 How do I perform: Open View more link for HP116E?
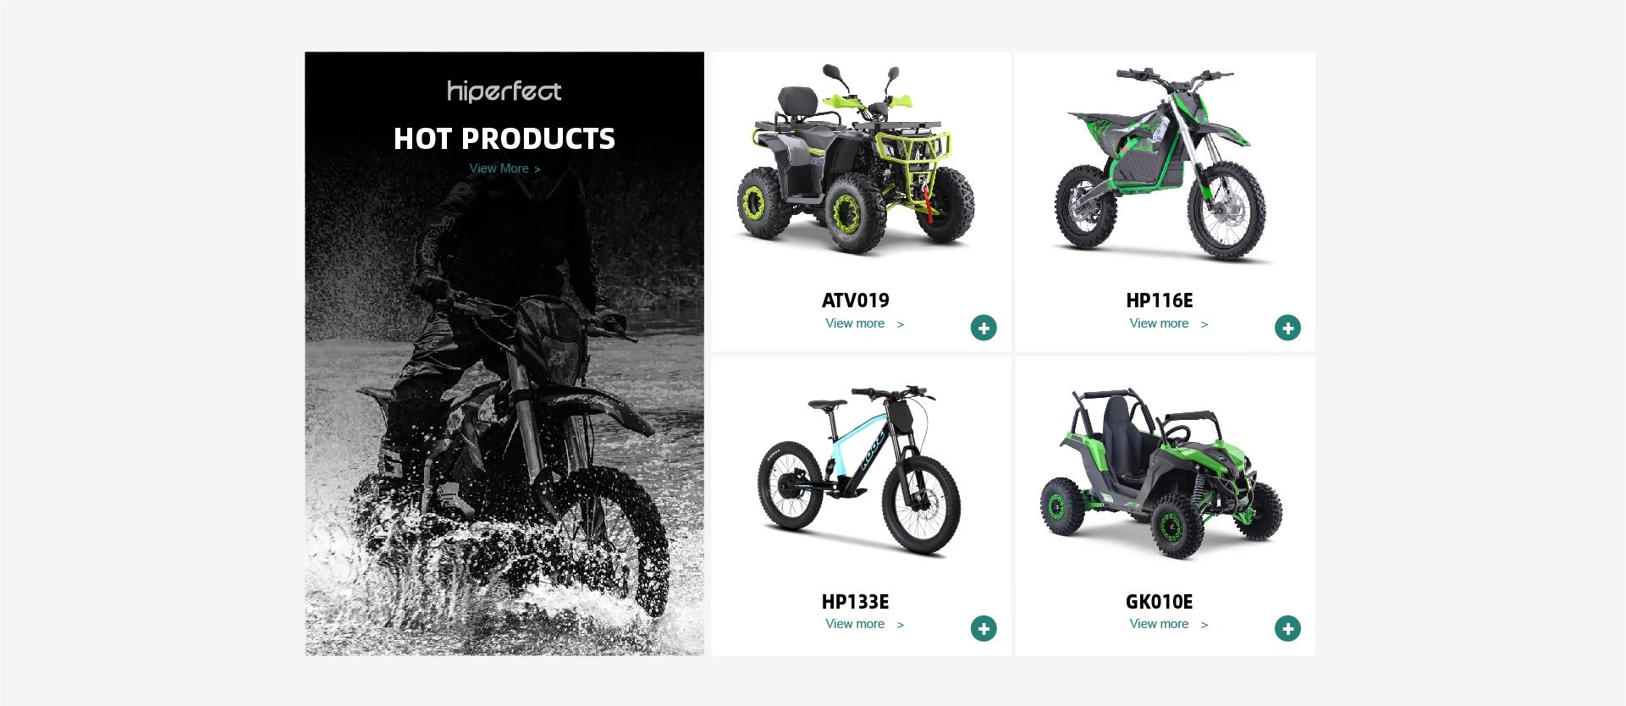pyautogui.click(x=1168, y=323)
